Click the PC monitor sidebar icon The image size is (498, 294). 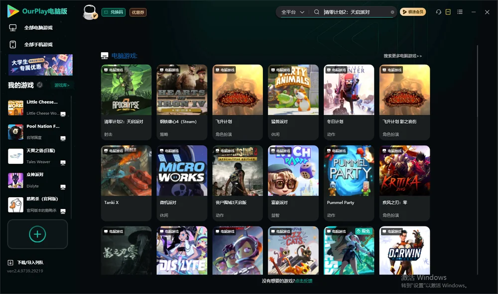(x=13, y=28)
